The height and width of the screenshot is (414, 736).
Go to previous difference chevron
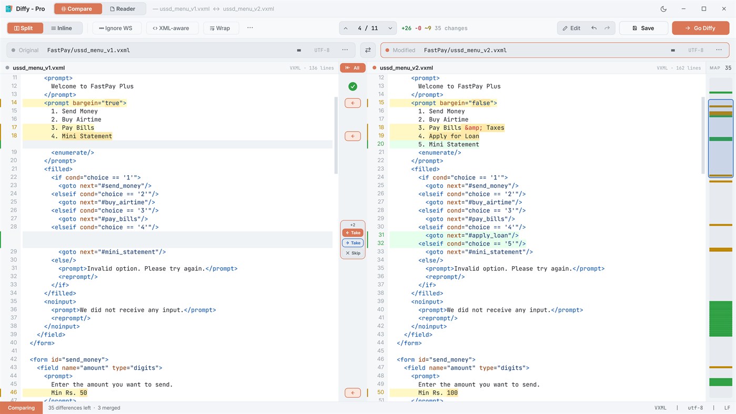tap(346, 28)
